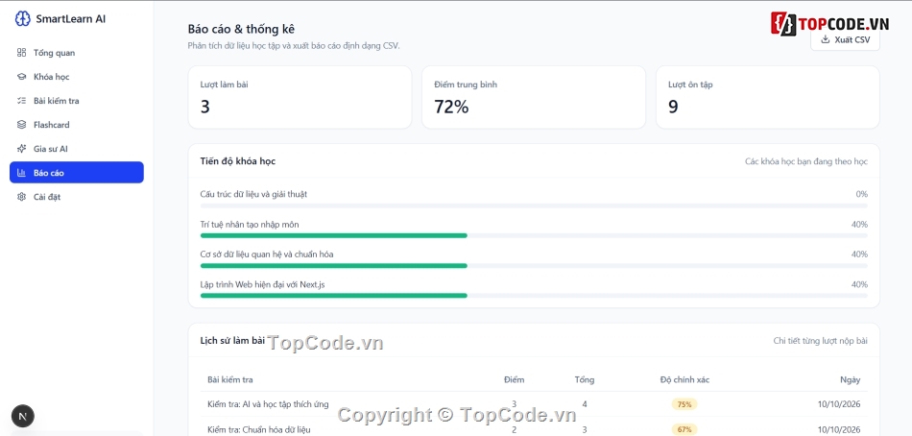Click the Tổng quan grid icon

tap(21, 53)
